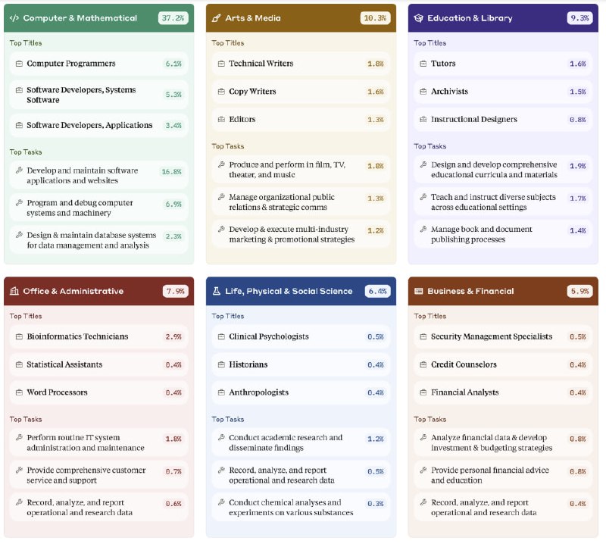Viewport: 606px width, 544px height.
Task: Click the wrench icon next to Conduct academic research
Action: pos(221,437)
